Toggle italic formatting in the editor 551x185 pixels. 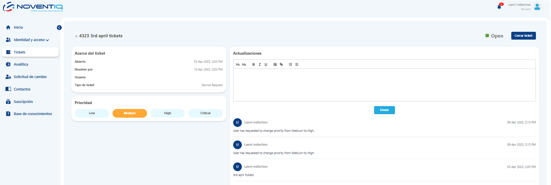pos(260,64)
